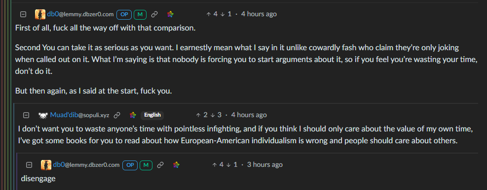The width and height of the screenshot is (487, 190).
Task: Open db0 profile link on the "disengage" reply
Action: 86,164
